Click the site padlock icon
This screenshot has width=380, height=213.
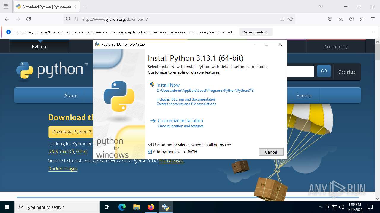(x=76, y=19)
